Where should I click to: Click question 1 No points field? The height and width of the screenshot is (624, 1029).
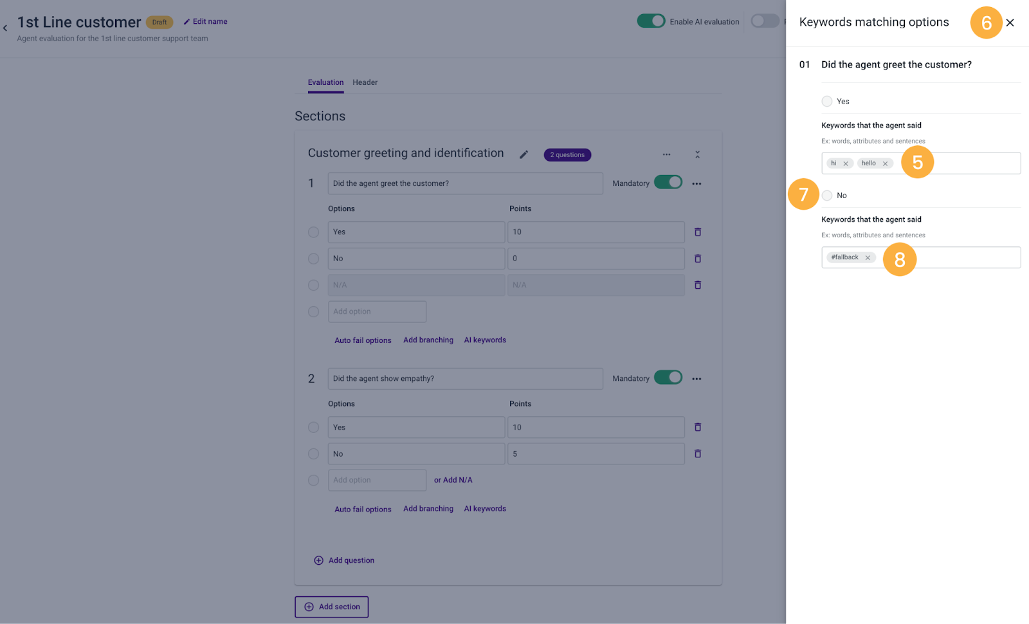pyautogui.click(x=596, y=259)
